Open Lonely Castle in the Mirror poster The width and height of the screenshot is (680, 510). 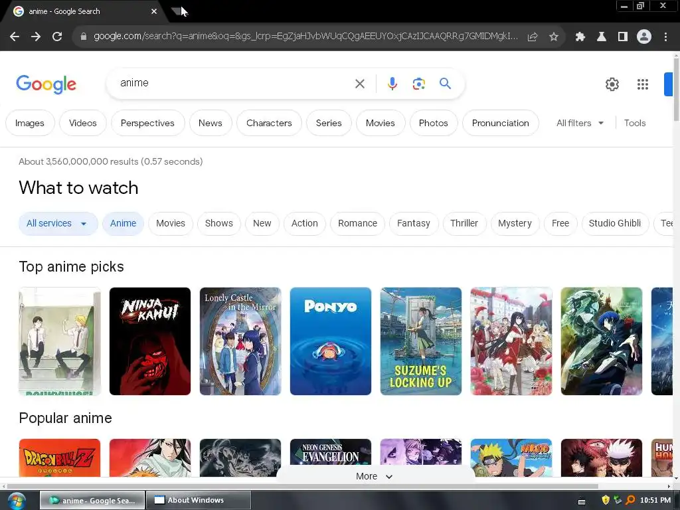pyautogui.click(x=240, y=341)
